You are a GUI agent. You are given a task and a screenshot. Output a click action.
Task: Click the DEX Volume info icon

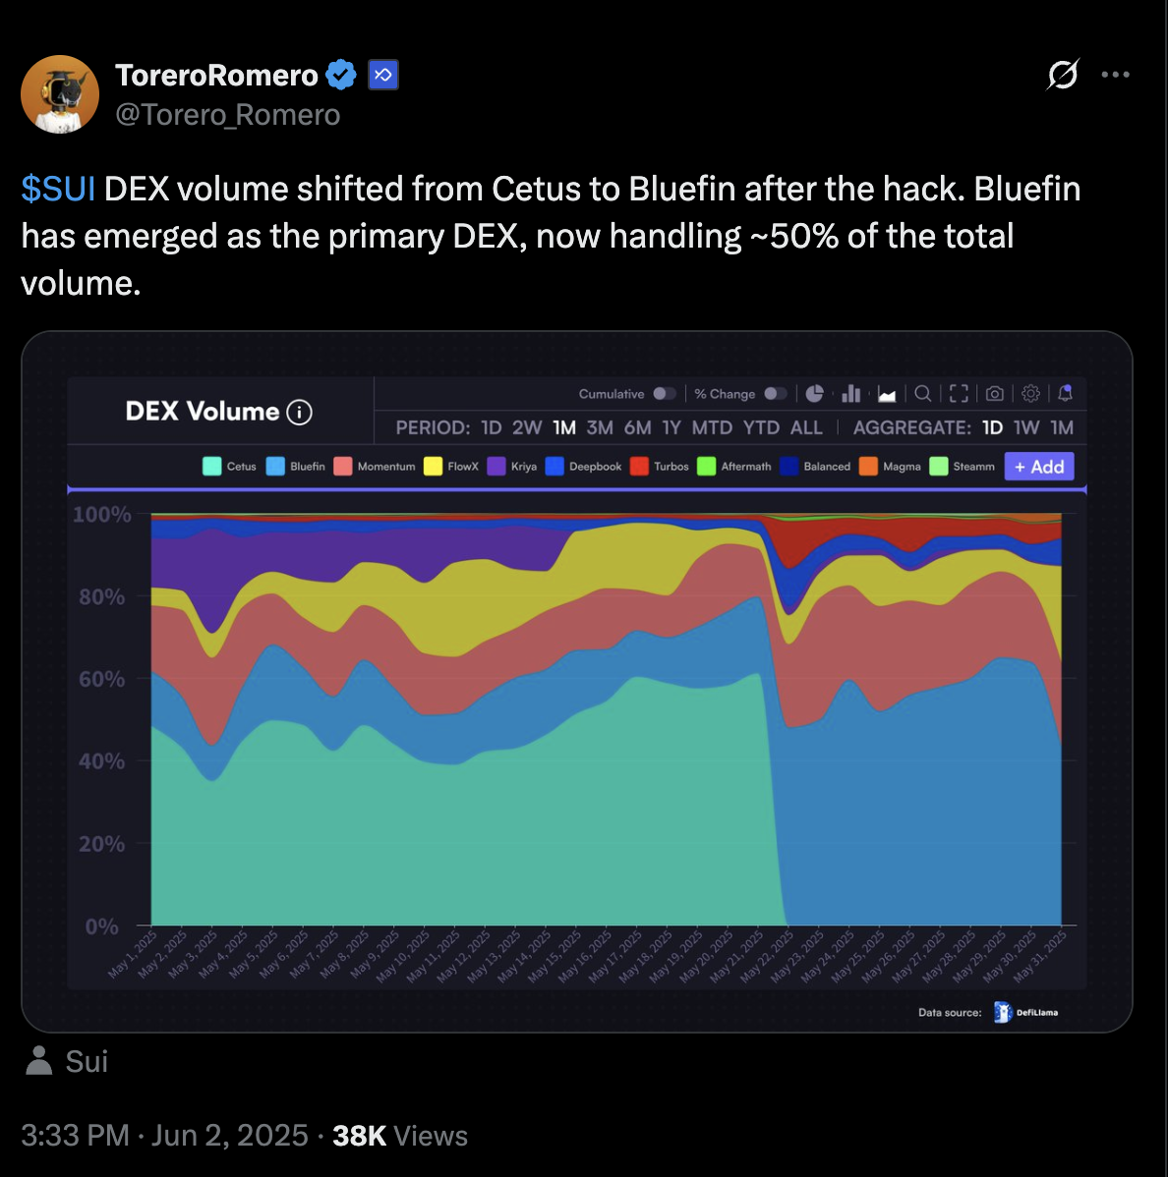(x=299, y=412)
